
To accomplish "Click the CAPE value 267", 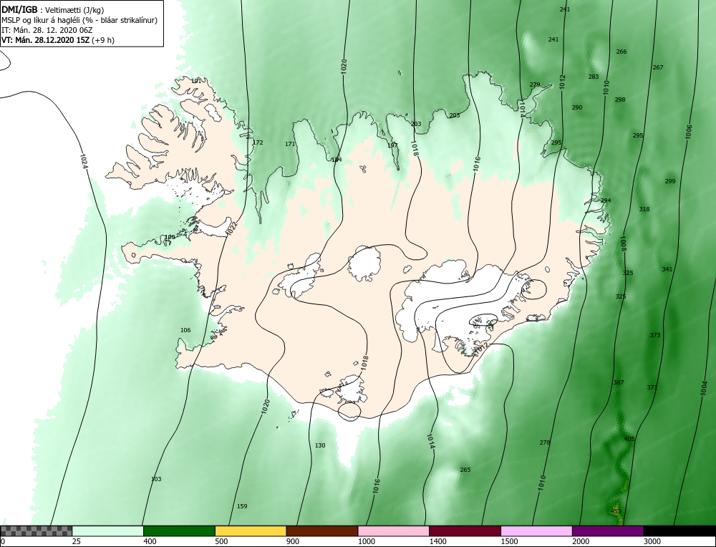I will (658, 67).
